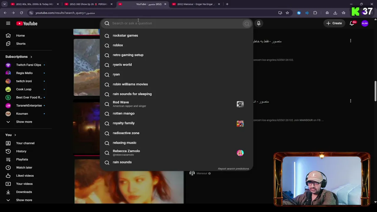Select the 'rockstar games' suggestion
377x212 pixels.
point(177,35)
